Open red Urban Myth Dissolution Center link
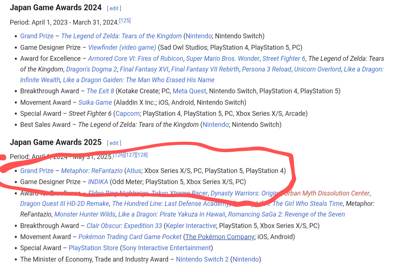Image resolution: width=398 pixels, height=268 pixels. 327,193
